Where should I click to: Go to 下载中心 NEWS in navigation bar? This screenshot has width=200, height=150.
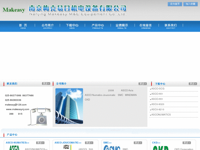click(72, 26)
